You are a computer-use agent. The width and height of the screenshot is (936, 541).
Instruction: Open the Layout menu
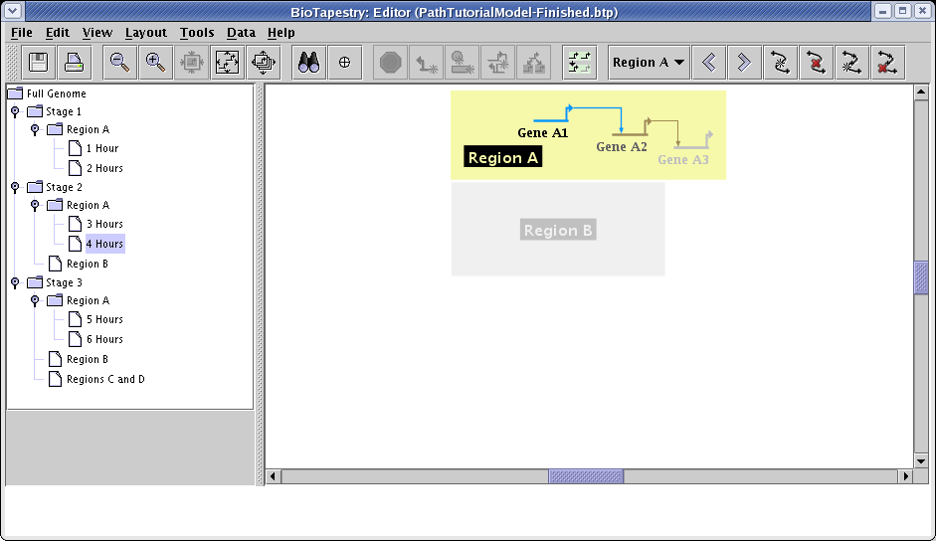pyautogui.click(x=146, y=33)
